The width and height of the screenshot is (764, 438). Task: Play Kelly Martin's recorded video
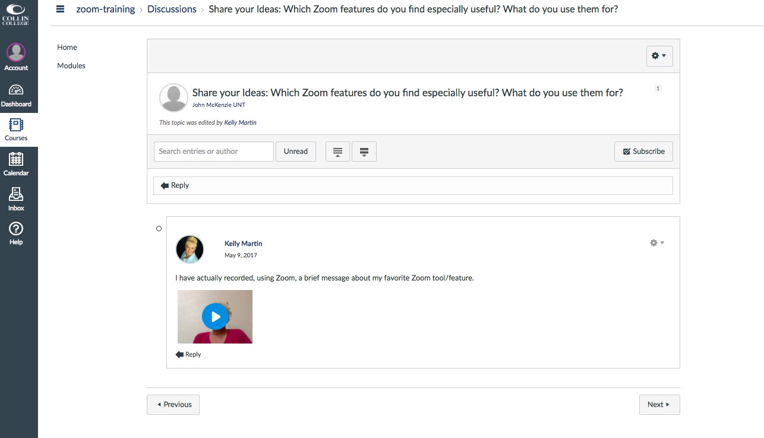[x=215, y=317]
